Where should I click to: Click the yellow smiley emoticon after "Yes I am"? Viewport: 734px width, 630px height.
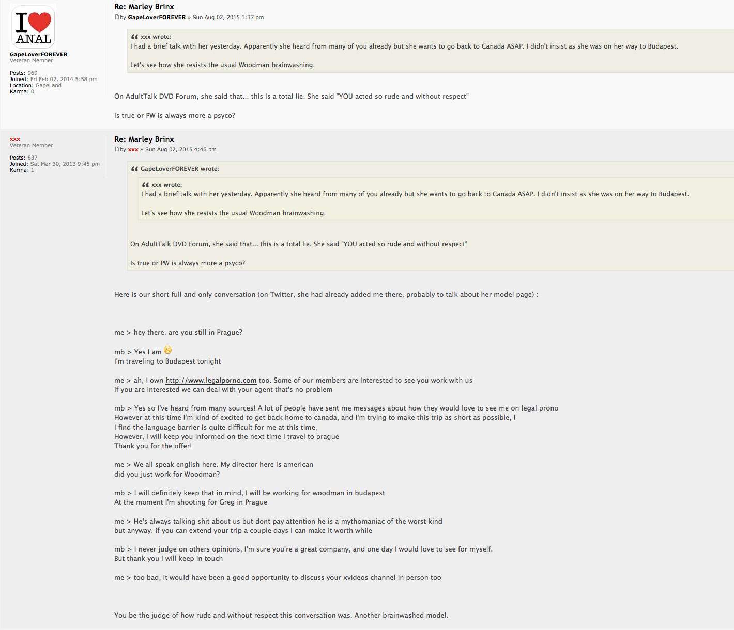[167, 350]
